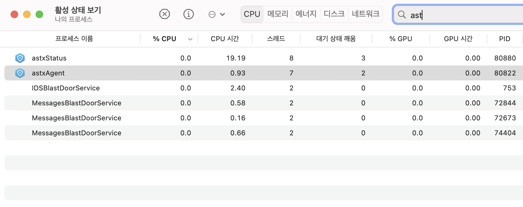Switch to the CPU tab

point(252,14)
